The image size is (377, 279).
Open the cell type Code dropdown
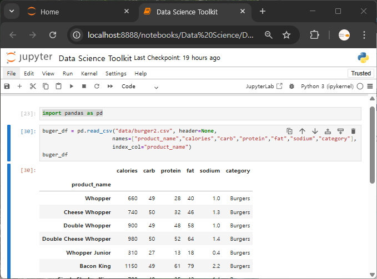pyautogui.click(x=140, y=87)
